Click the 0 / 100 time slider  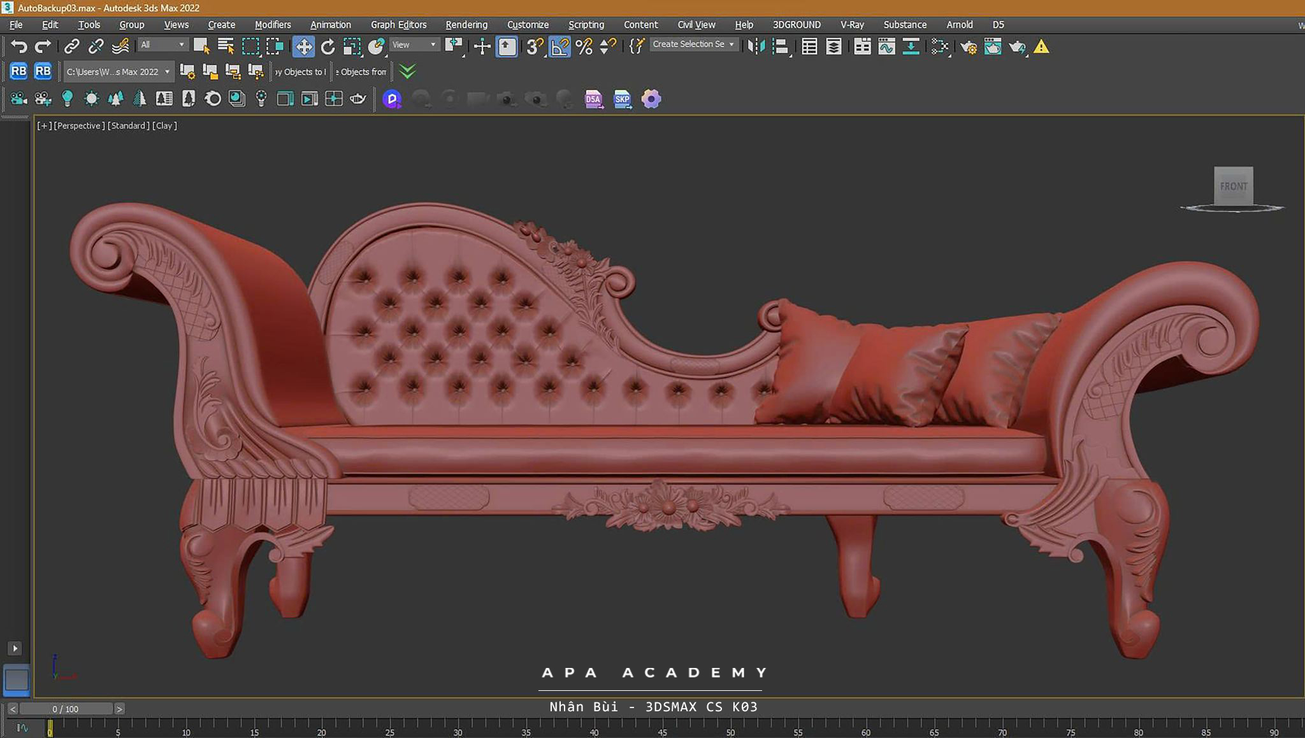point(66,709)
